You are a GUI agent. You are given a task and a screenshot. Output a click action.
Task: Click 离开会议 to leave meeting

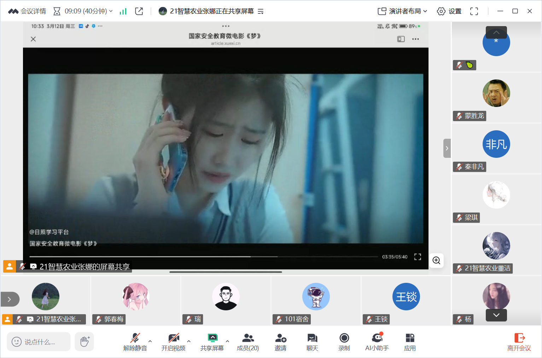pos(519,342)
